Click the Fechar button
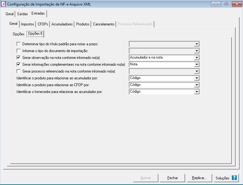 (172, 178)
